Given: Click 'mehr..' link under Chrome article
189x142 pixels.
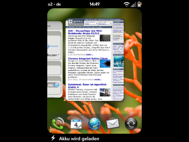Looking at the screenshot, I should click(x=98, y=79).
